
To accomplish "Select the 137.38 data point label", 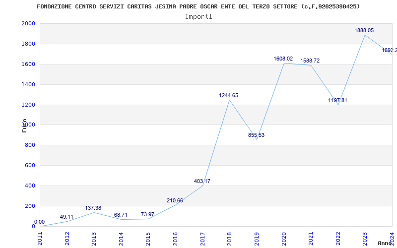I will click(93, 208).
